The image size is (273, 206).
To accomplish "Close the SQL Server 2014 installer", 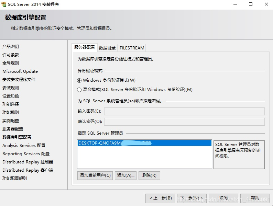I will tap(266, 4).
